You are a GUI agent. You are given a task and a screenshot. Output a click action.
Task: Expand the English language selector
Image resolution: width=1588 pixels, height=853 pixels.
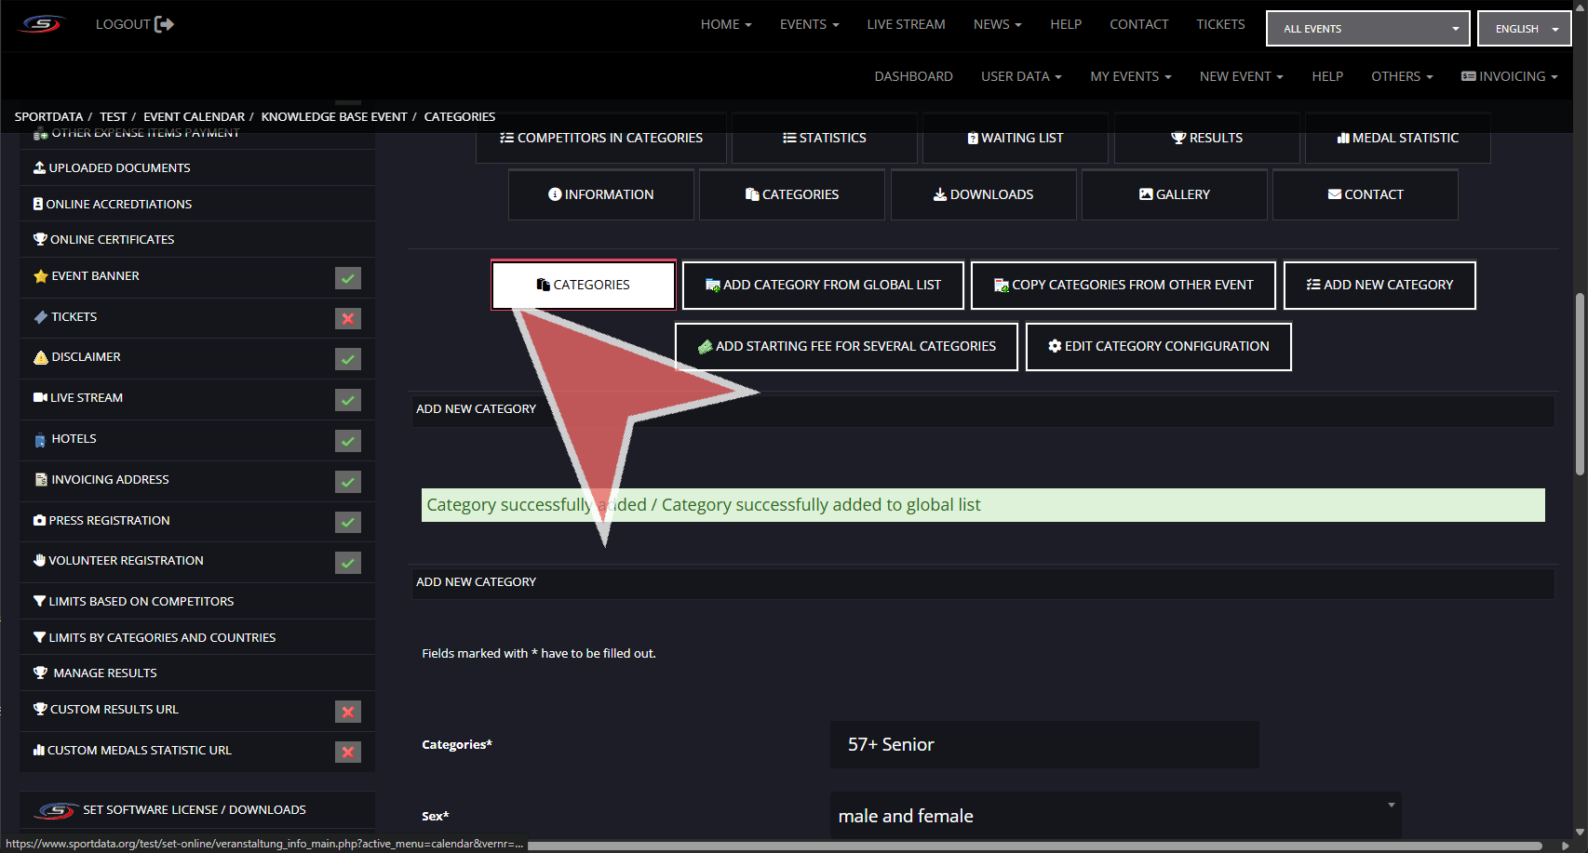[1524, 29]
